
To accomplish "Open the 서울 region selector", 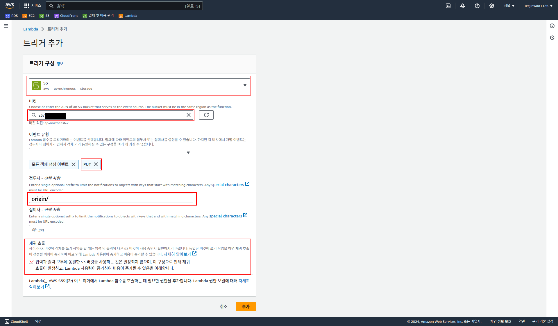I will pos(509,6).
